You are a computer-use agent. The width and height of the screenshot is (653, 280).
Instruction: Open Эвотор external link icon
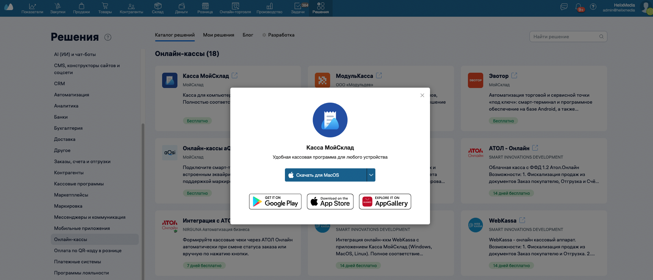515,75
